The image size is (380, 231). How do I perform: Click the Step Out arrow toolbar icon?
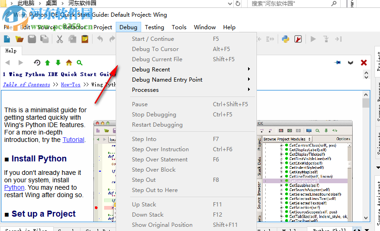[x=338, y=39]
